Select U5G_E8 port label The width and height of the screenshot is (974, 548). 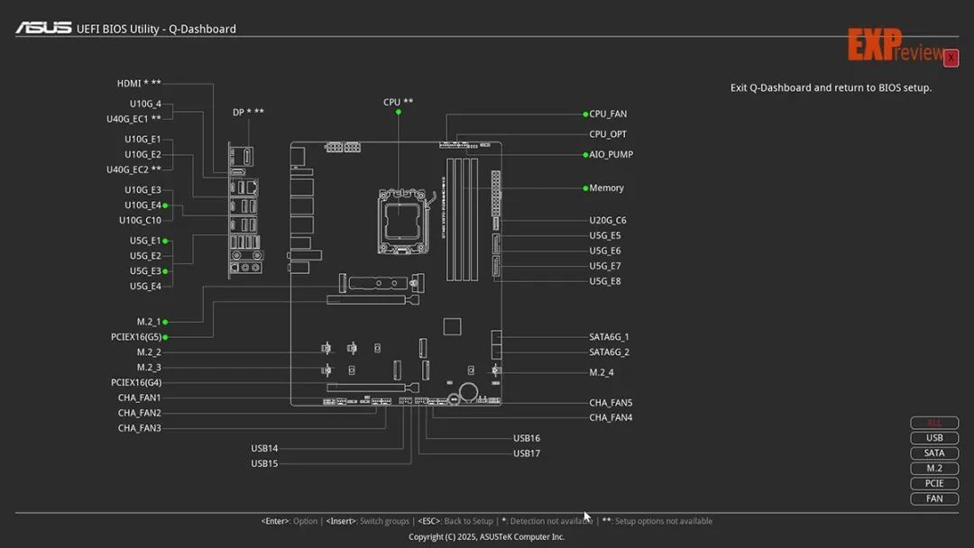604,281
